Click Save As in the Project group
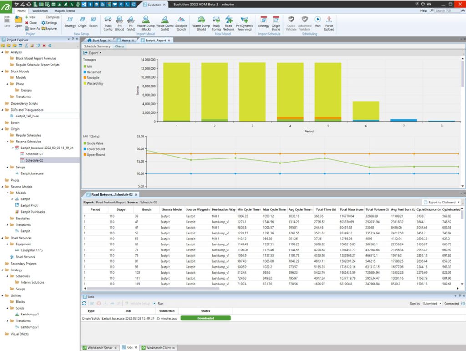The height and width of the screenshot is (351, 466). click(x=32, y=28)
